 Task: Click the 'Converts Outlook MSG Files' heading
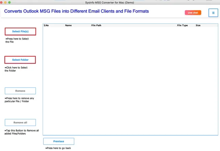77,11
